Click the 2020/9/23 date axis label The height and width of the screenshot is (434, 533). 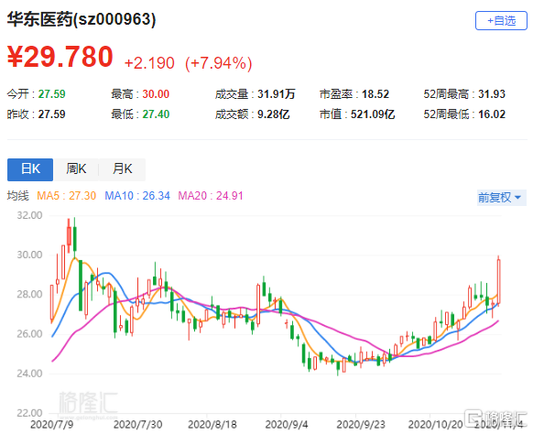pos(361,425)
